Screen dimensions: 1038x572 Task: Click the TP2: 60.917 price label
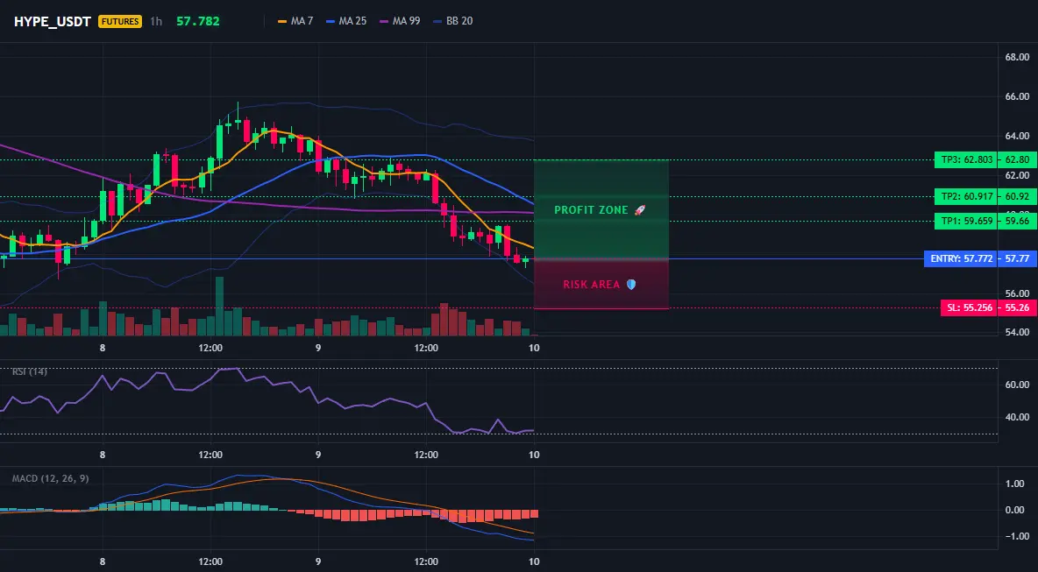[966, 197]
